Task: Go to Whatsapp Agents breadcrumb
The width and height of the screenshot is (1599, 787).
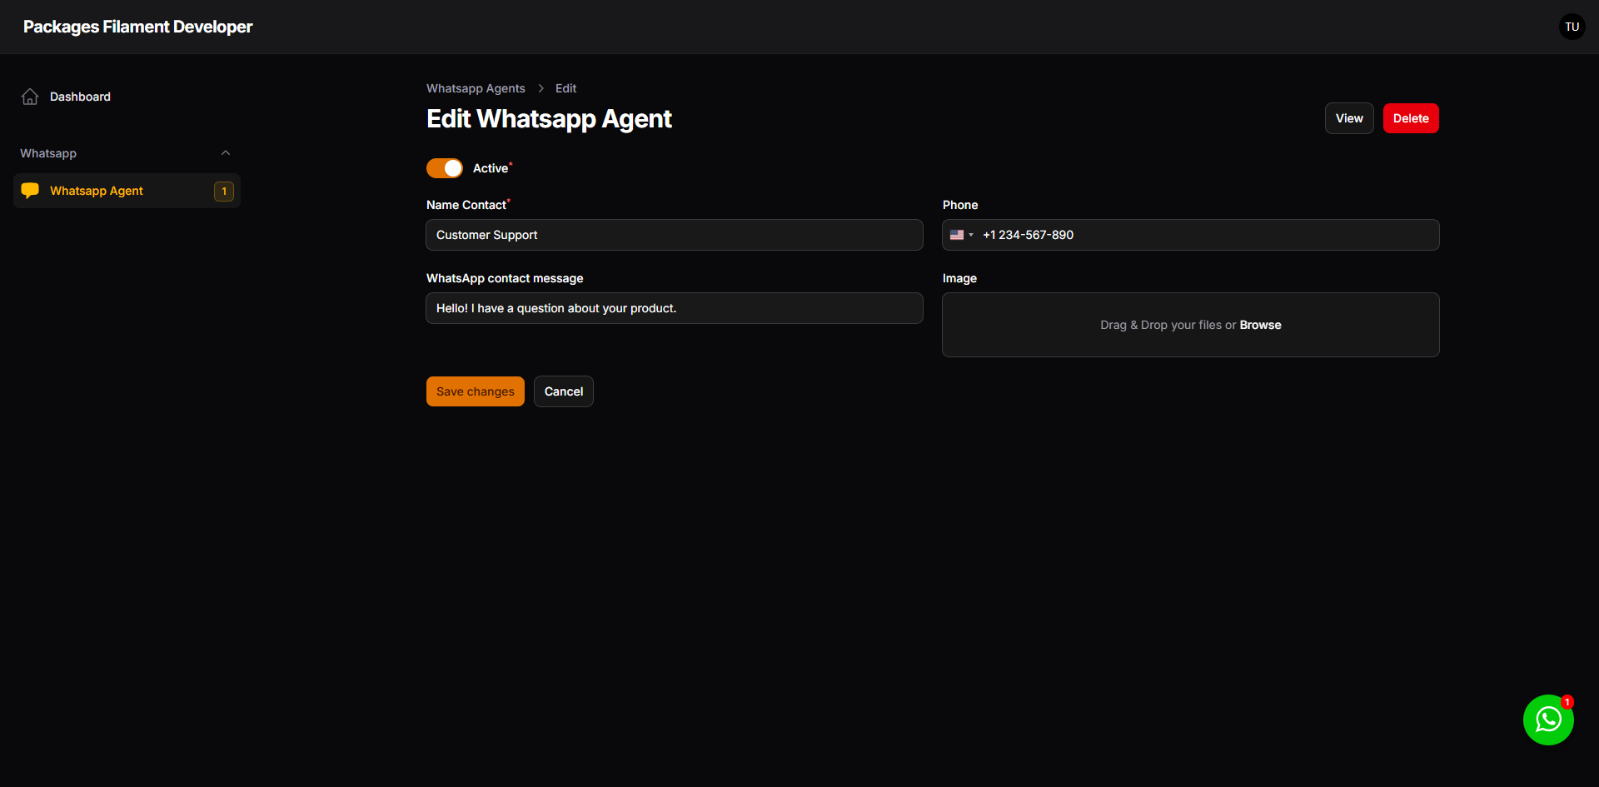Action: (x=476, y=88)
